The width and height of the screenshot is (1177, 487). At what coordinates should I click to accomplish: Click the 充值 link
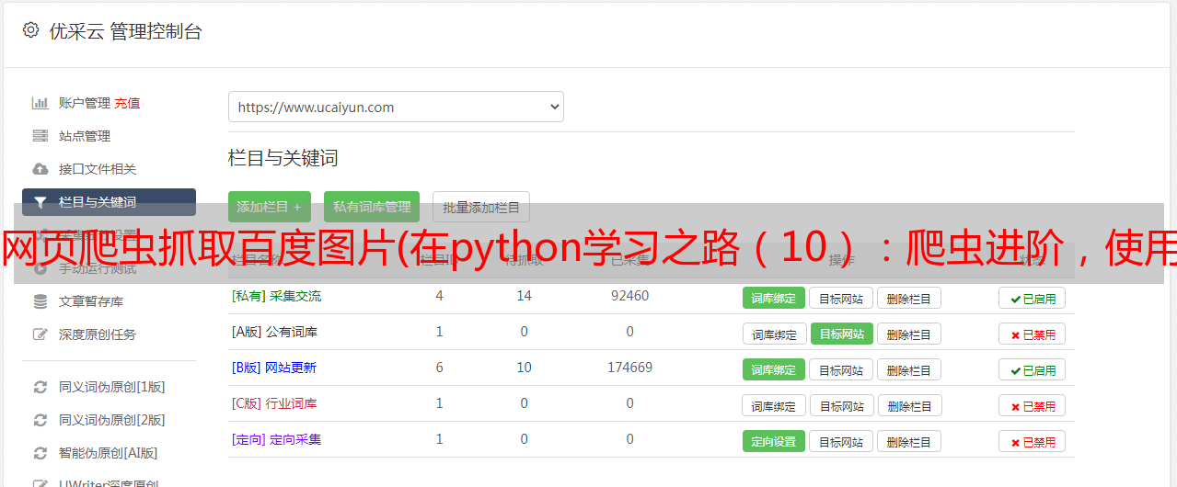click(127, 103)
